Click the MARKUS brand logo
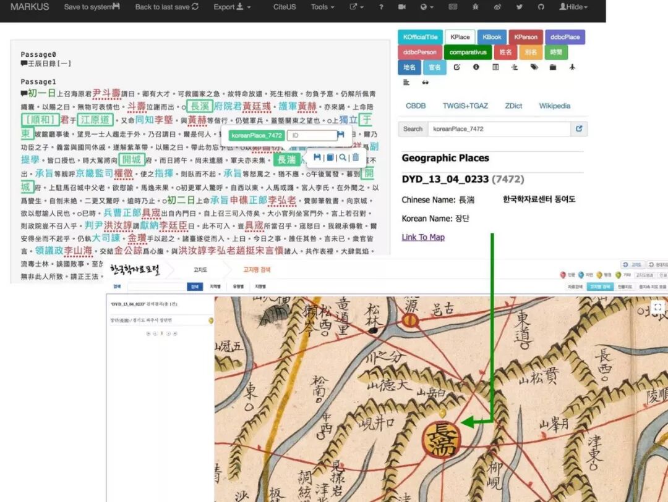Screen dimensions: 668x502 tap(30, 7)
